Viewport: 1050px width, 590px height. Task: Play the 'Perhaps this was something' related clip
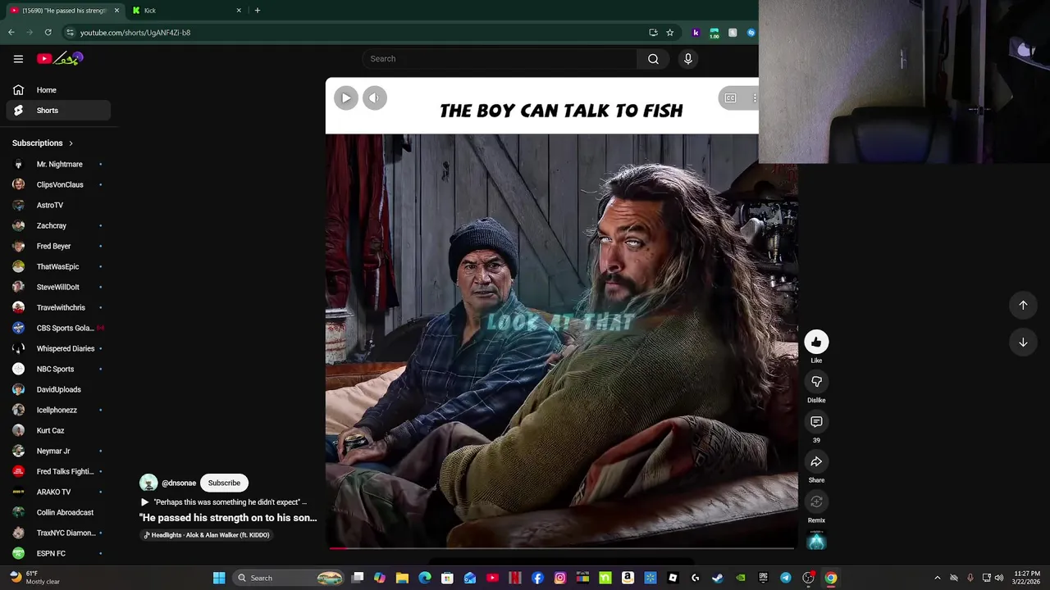pos(224,502)
